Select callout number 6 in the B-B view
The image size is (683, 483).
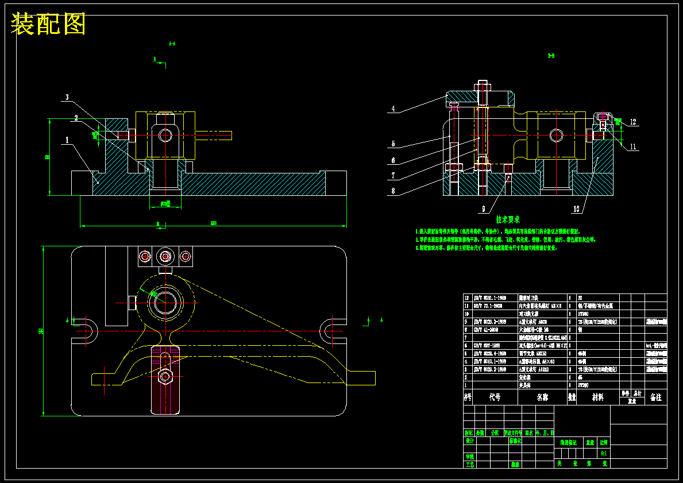click(393, 161)
